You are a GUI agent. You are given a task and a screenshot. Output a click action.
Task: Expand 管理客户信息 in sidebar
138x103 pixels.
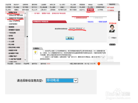[13, 12]
